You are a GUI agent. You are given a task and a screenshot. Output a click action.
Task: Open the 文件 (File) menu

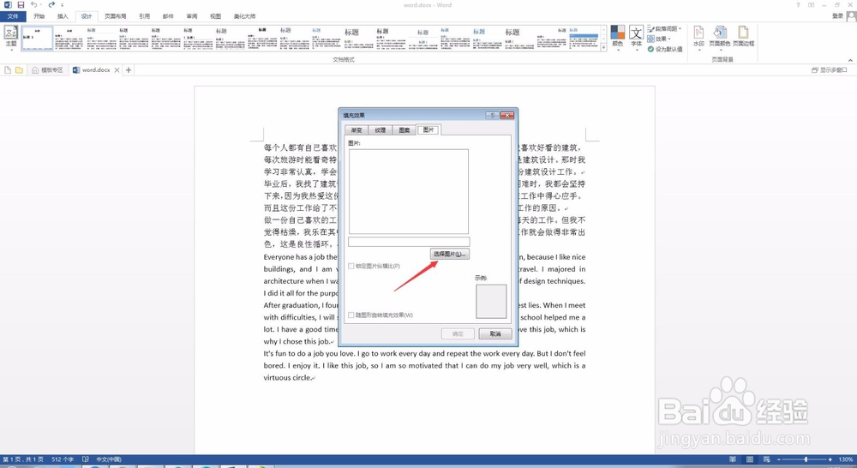coord(13,16)
